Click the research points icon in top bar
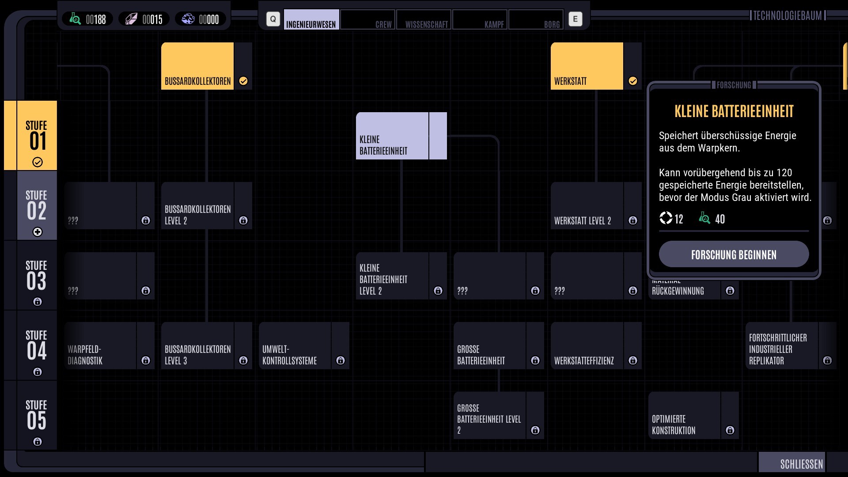 click(x=75, y=19)
